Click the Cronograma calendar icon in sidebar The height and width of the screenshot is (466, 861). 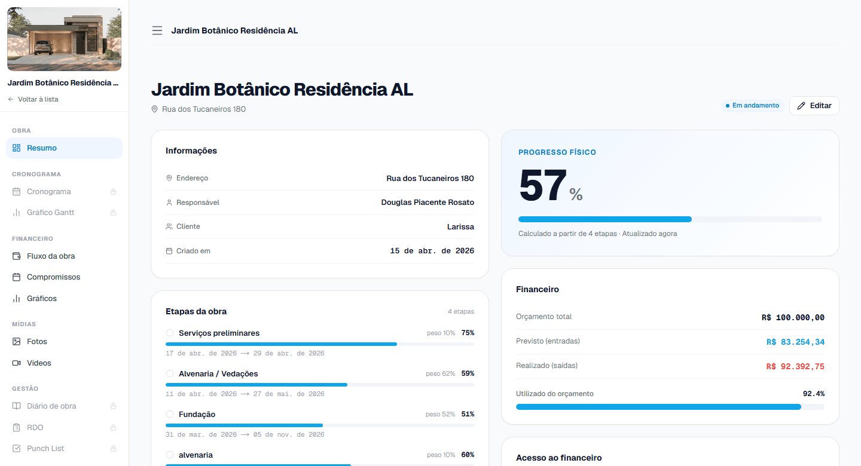pos(17,192)
